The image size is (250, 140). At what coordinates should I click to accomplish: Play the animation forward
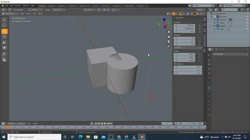click(105, 124)
